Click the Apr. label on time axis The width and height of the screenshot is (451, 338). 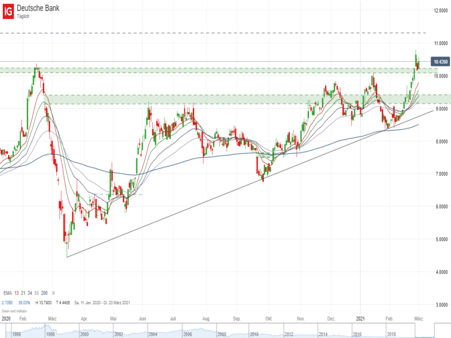point(84,319)
